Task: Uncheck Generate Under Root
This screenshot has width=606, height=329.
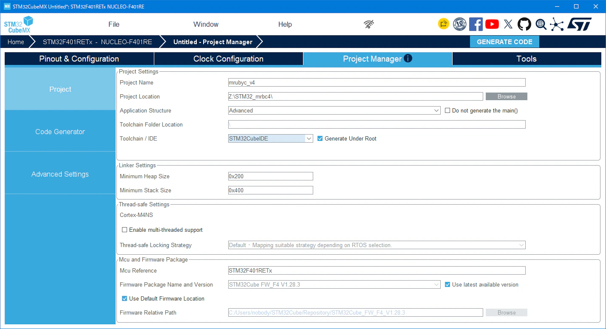Action: pos(320,138)
